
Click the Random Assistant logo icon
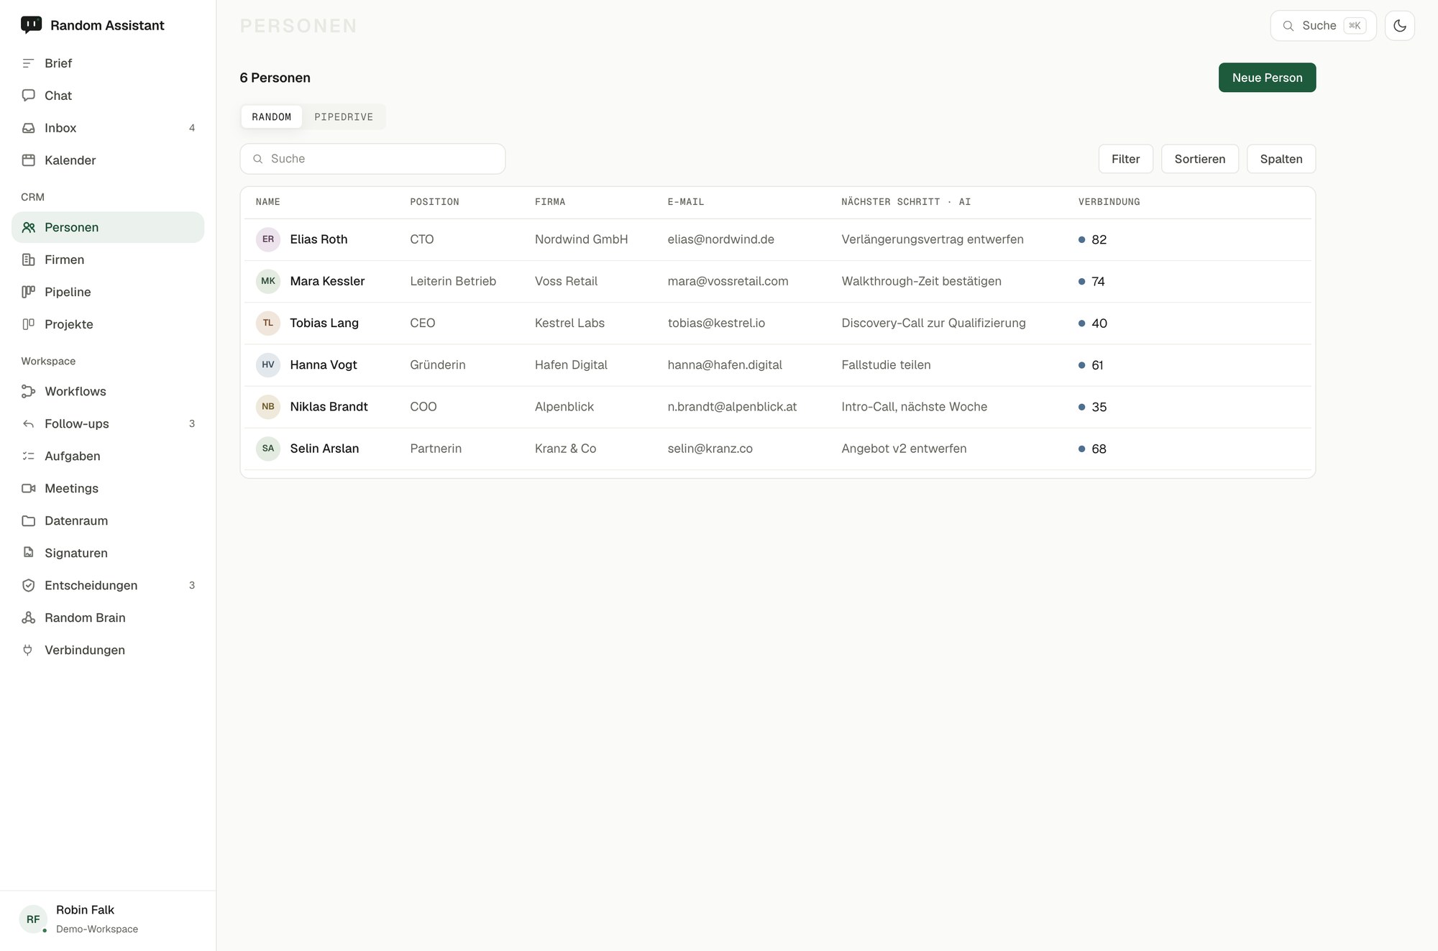[31, 25]
